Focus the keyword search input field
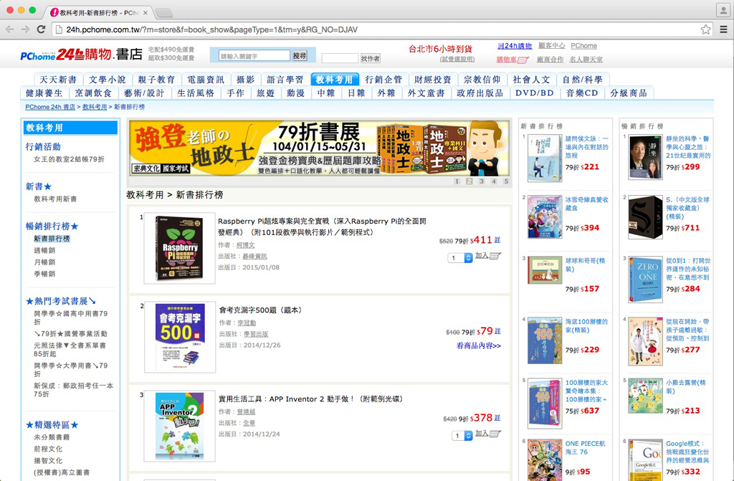The image size is (734, 481). tap(254, 56)
